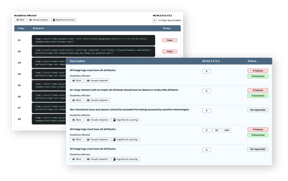Click the Elements column header
This screenshot has width=288, height=181.
(38, 29)
